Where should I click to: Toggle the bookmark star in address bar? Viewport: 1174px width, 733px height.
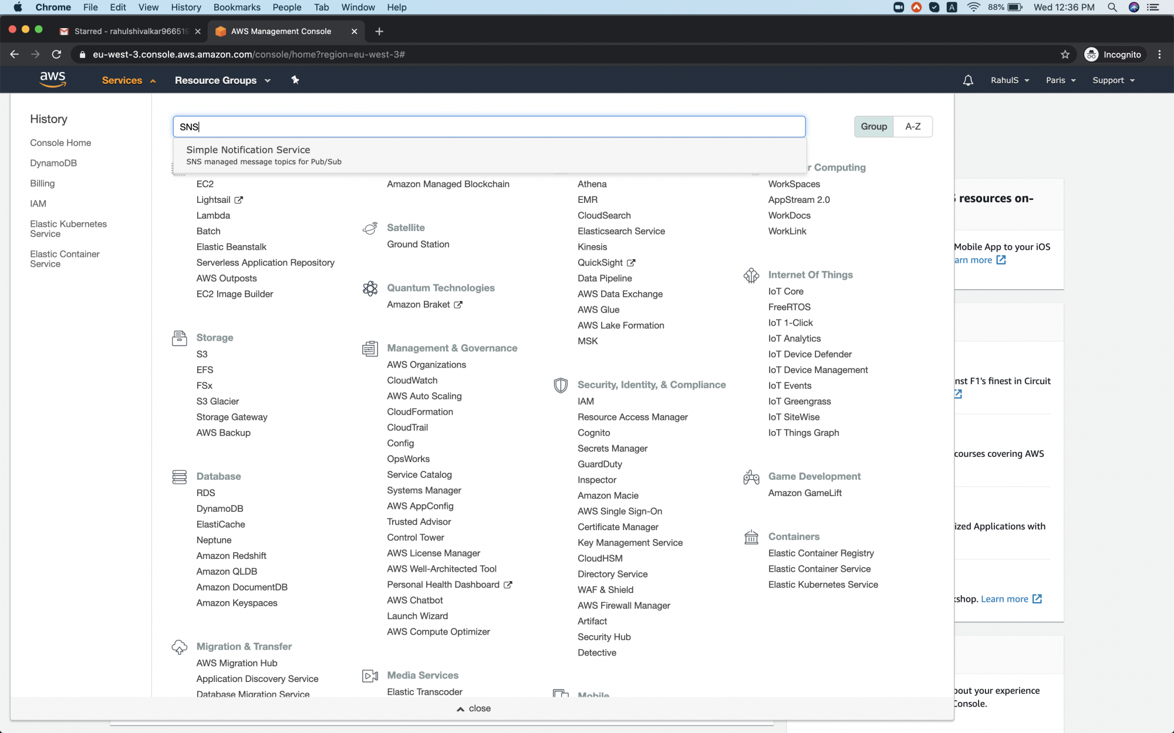coord(1064,54)
